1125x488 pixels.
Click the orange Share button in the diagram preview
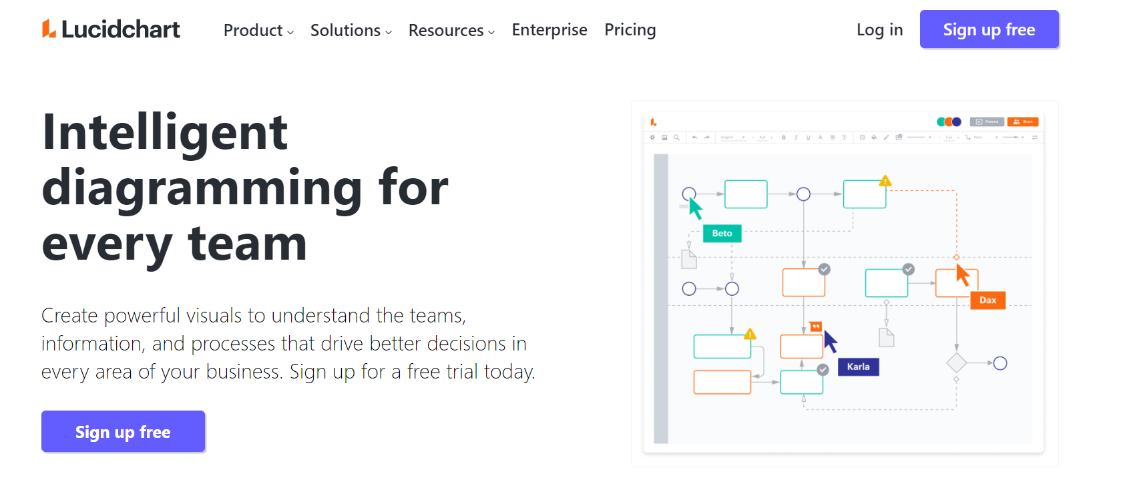pyautogui.click(x=1023, y=121)
